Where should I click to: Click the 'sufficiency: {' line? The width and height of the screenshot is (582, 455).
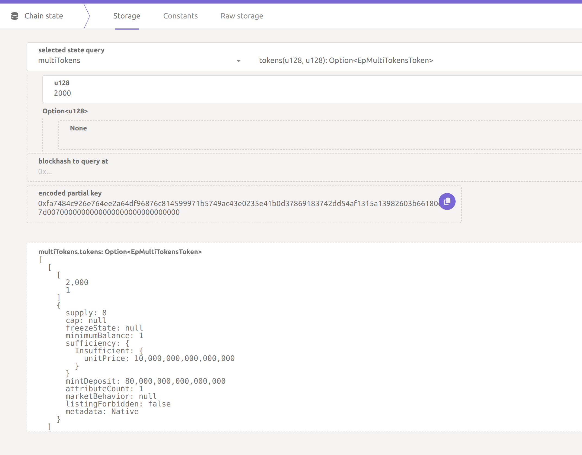pyautogui.click(x=97, y=343)
